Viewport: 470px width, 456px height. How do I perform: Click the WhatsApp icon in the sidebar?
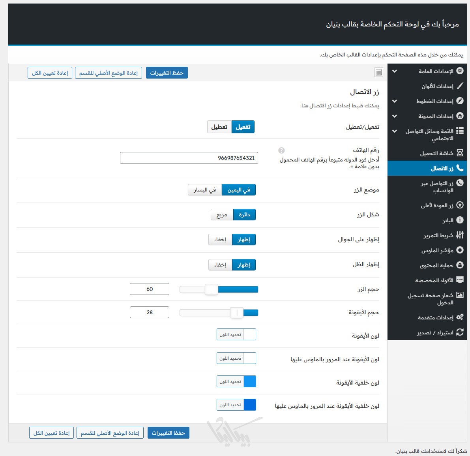click(460, 183)
